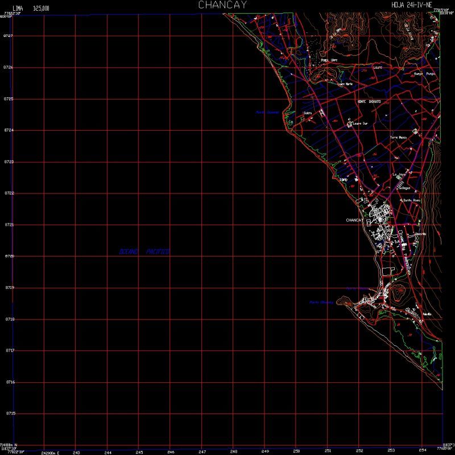Select the Quepe Pampa marker
Screen dimensions: 455x455
[x=424, y=73]
